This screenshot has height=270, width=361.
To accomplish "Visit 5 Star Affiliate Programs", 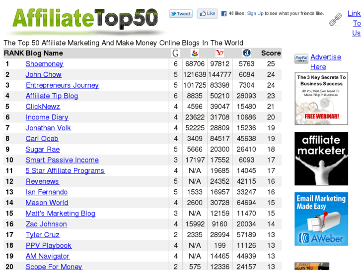I will [x=65, y=171].
